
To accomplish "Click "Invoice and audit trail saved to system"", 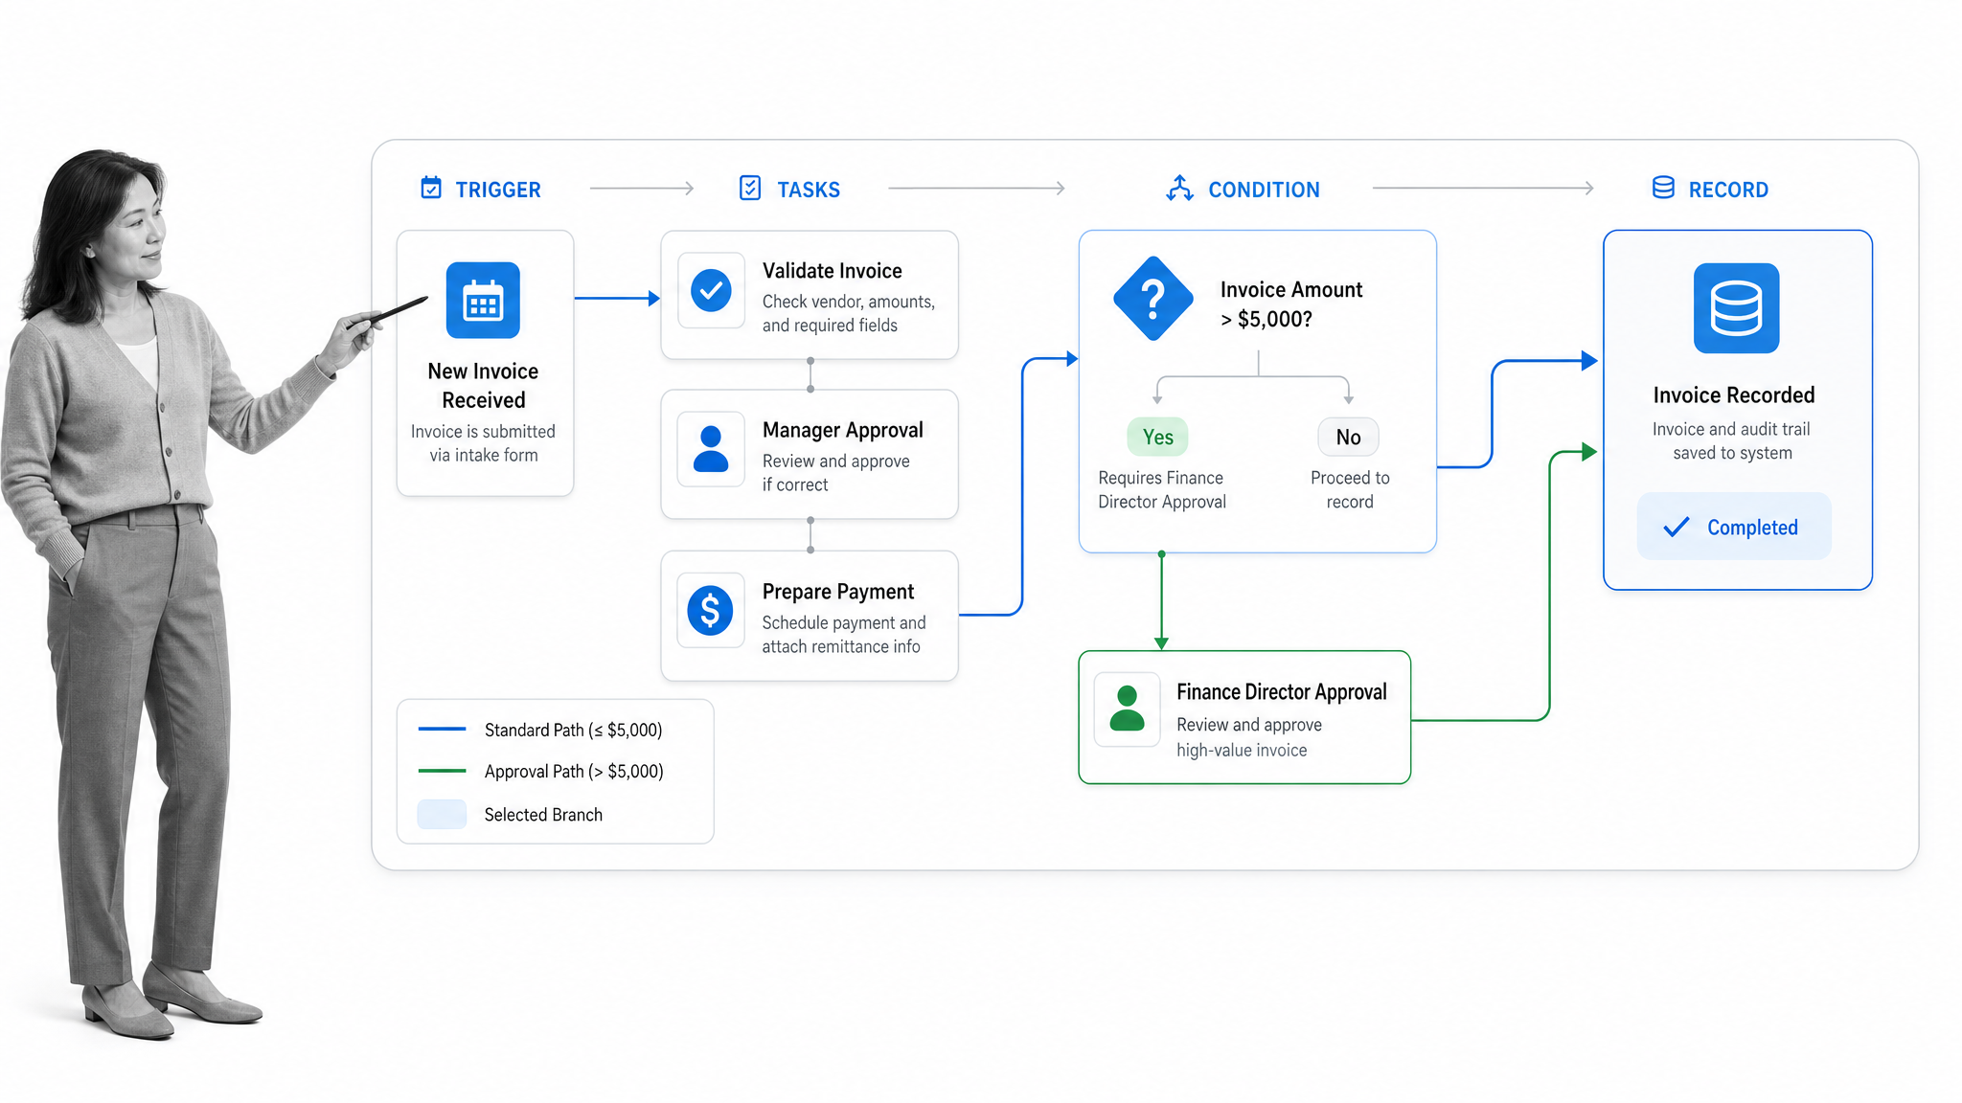I will (1731, 440).
